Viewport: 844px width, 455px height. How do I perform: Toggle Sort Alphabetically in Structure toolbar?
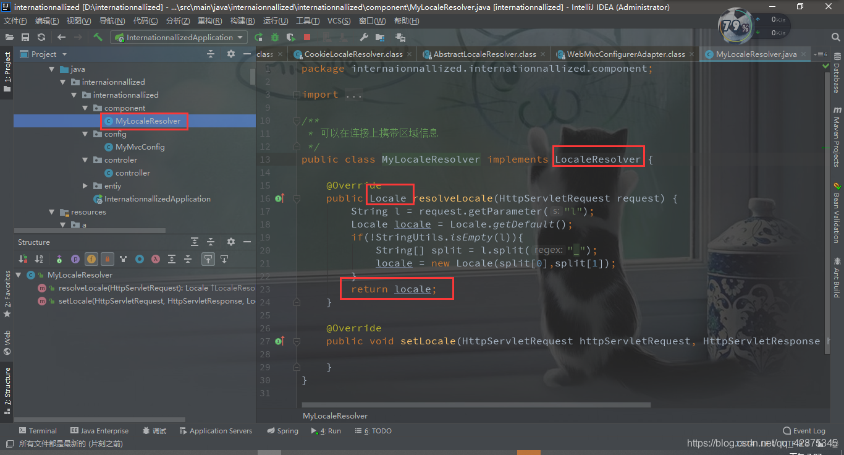click(x=39, y=259)
